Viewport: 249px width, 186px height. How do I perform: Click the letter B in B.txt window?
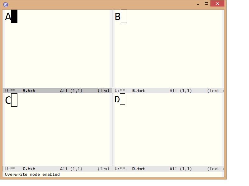[x=118, y=17]
